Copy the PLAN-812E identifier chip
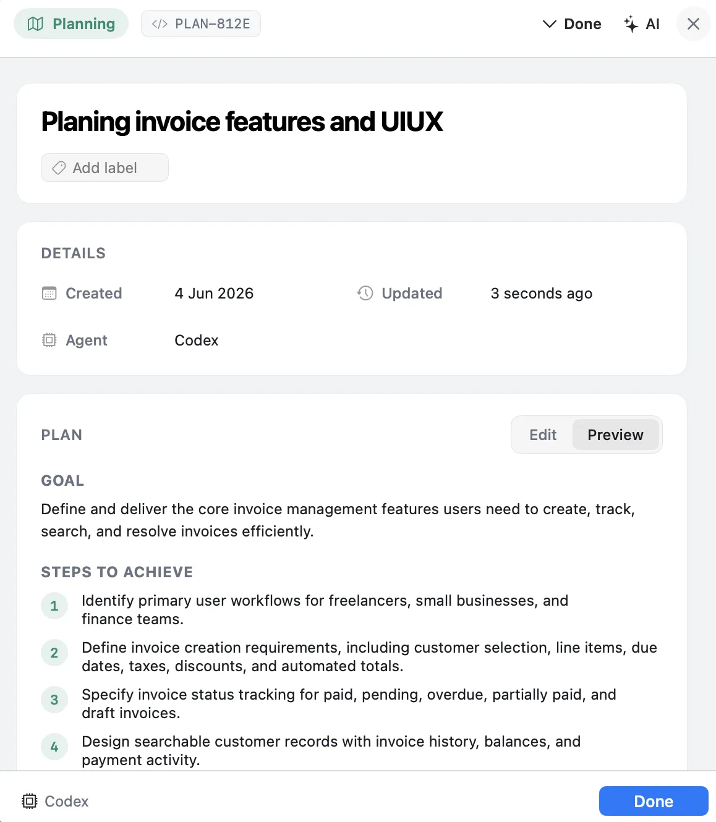The image size is (716, 822). [201, 24]
